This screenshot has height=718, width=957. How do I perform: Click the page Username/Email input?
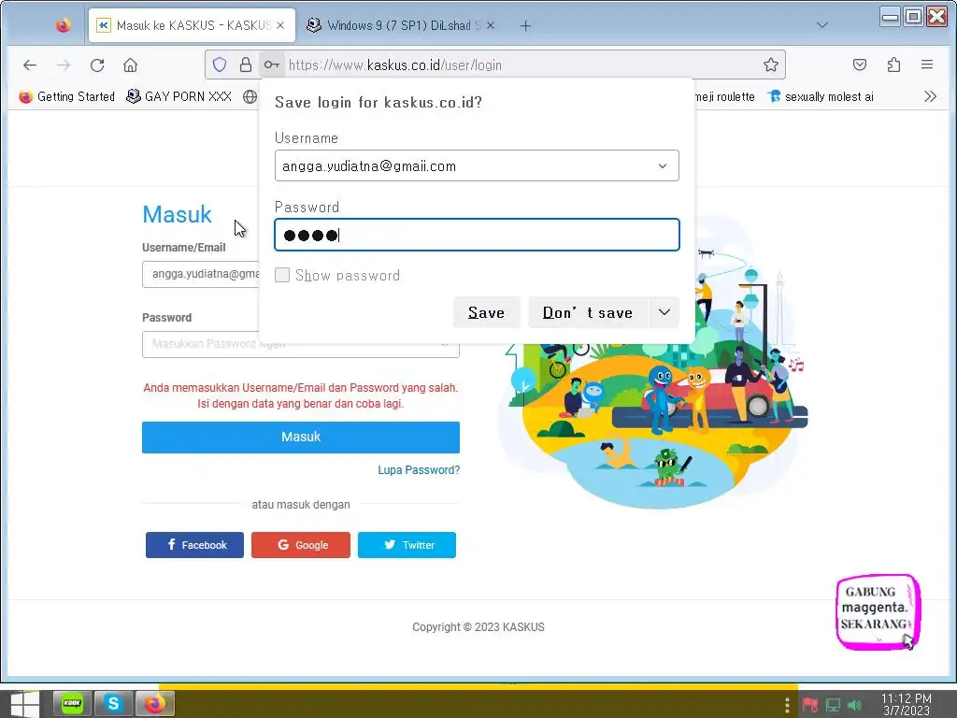[x=201, y=274]
